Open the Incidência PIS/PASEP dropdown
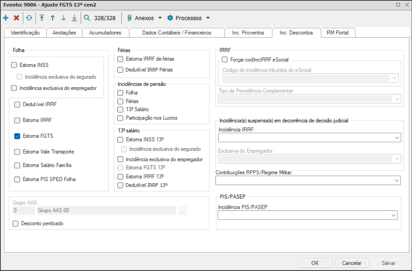 (393, 215)
